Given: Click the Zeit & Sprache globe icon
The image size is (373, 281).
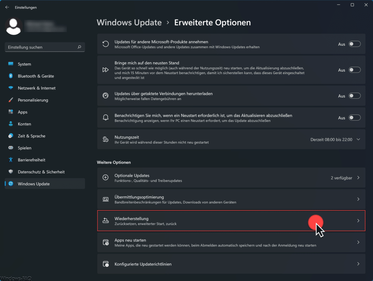Looking at the screenshot, I should click(x=11, y=136).
